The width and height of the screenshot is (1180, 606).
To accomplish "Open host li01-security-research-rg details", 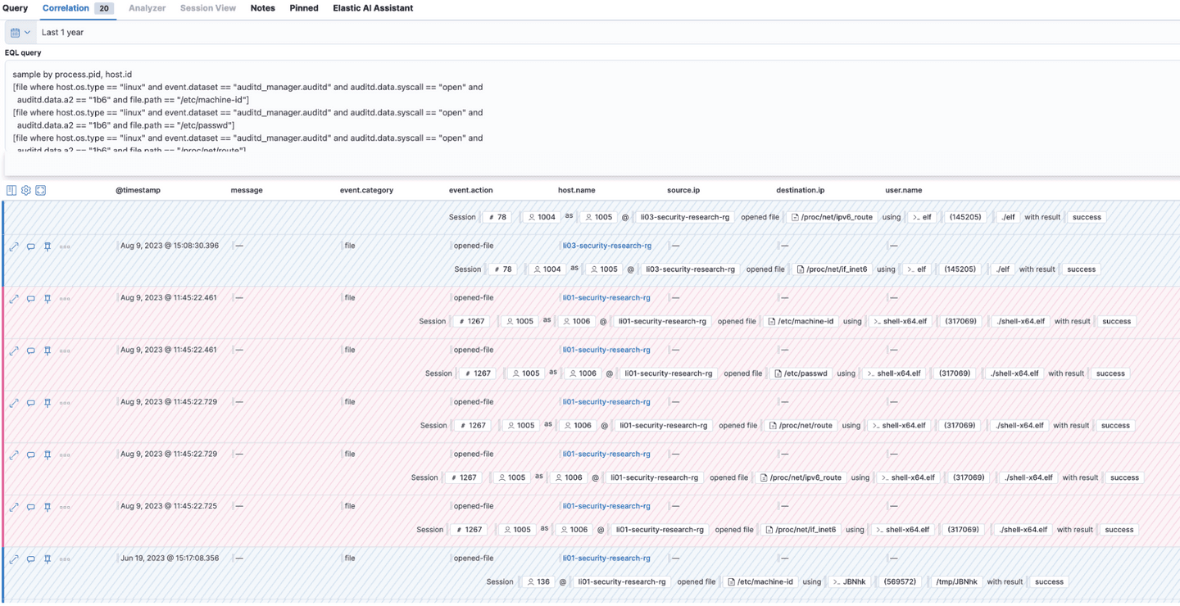I will pyautogui.click(x=606, y=297).
